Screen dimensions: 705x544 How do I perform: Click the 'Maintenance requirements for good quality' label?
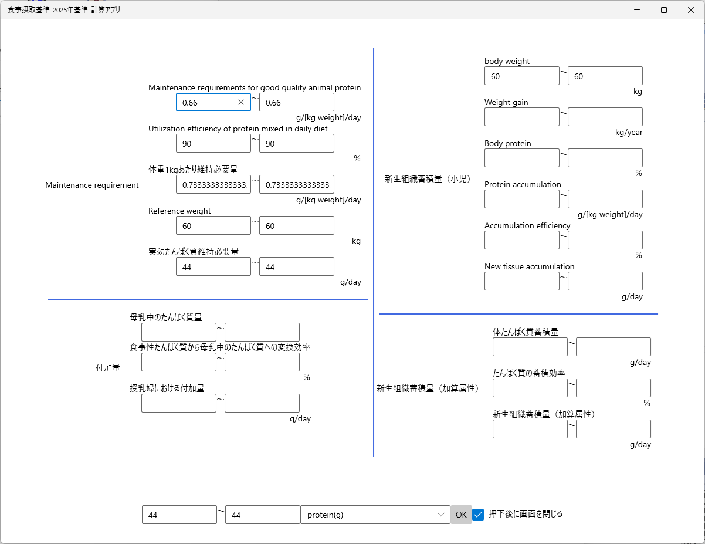[x=255, y=87]
